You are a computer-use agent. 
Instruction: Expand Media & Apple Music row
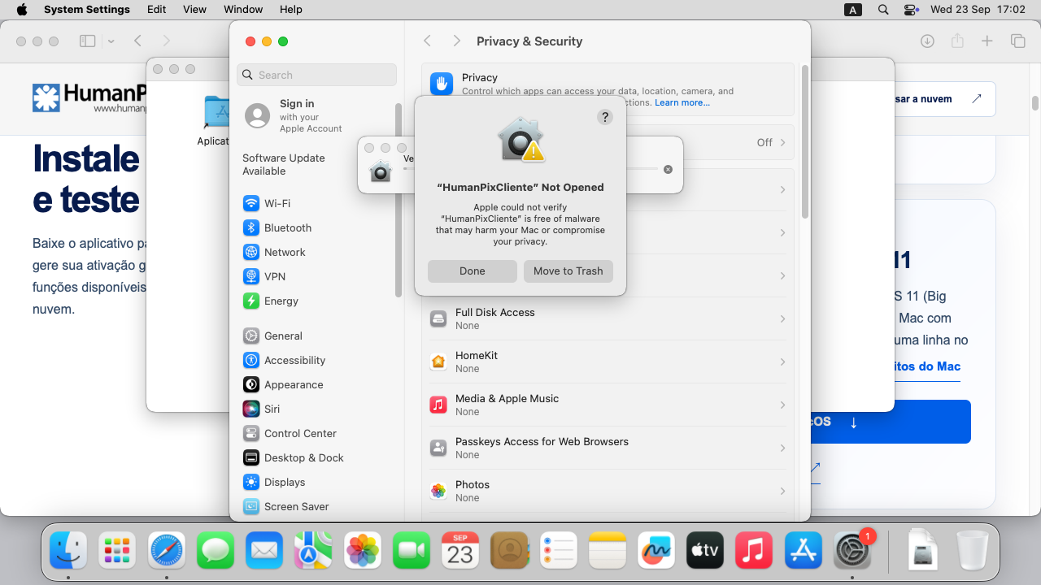point(608,405)
